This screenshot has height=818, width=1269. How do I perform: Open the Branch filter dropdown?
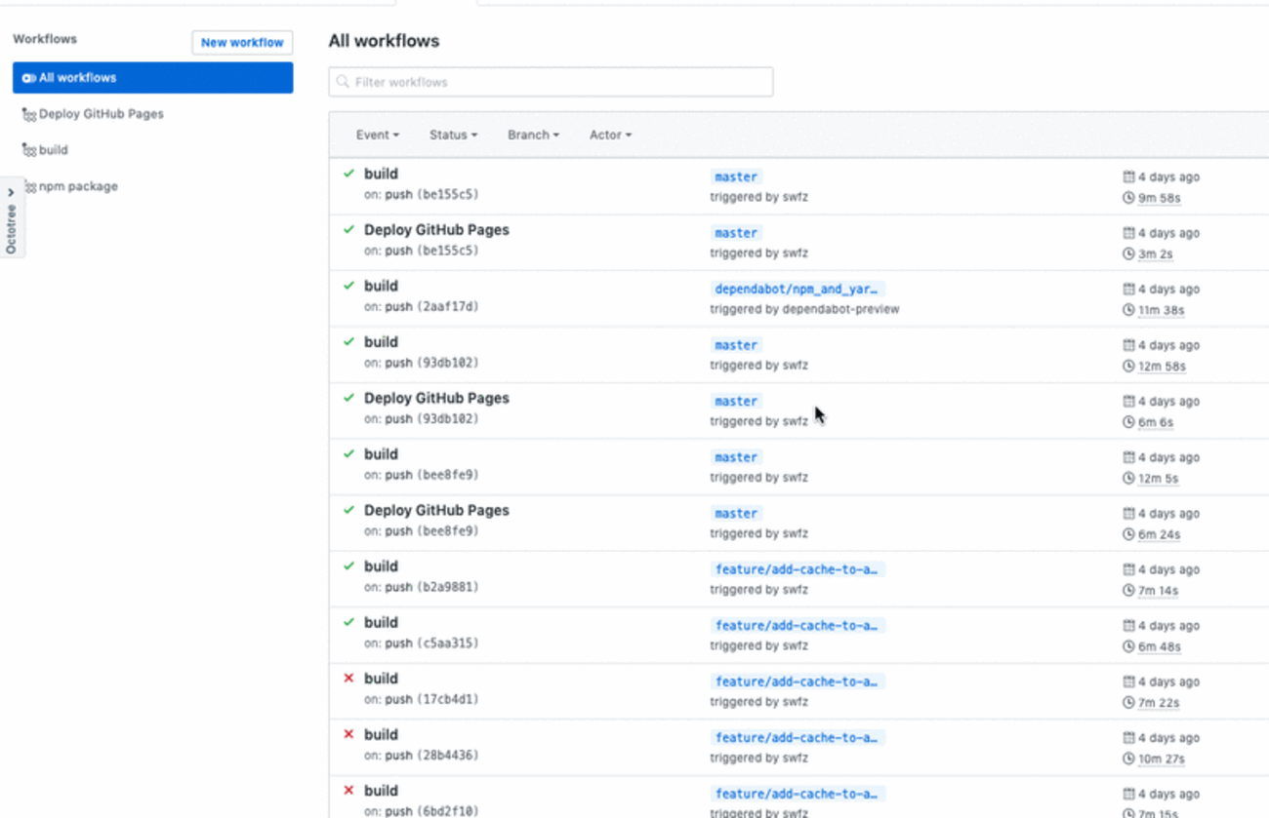(x=533, y=135)
